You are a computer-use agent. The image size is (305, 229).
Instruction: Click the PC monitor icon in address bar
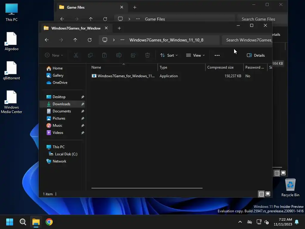[105, 40]
